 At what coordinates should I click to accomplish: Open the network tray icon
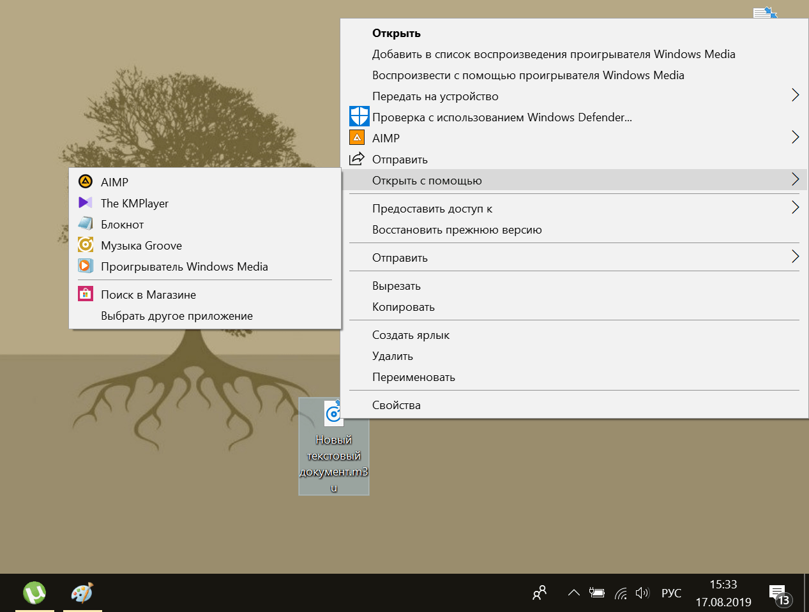click(x=621, y=593)
